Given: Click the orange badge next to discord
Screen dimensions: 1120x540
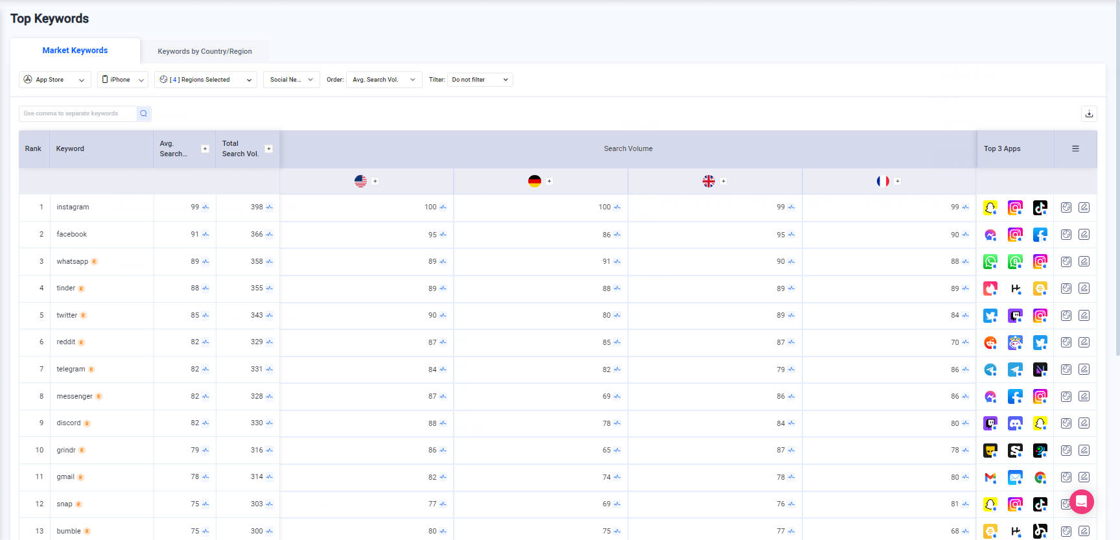Looking at the screenshot, I should 87,424.
